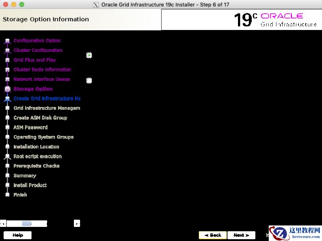The height and width of the screenshot is (241, 322).
Task: Select the Grid Plug and Play step
Action: pos(35,60)
